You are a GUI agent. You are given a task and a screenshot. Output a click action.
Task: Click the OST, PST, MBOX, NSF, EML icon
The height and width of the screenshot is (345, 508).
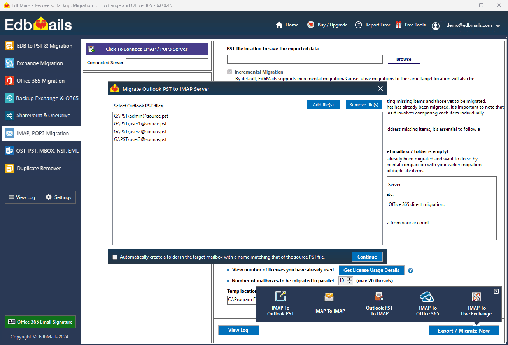pos(9,151)
